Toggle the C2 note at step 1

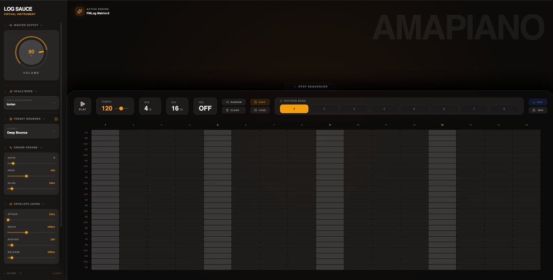pyautogui.click(x=105, y=267)
